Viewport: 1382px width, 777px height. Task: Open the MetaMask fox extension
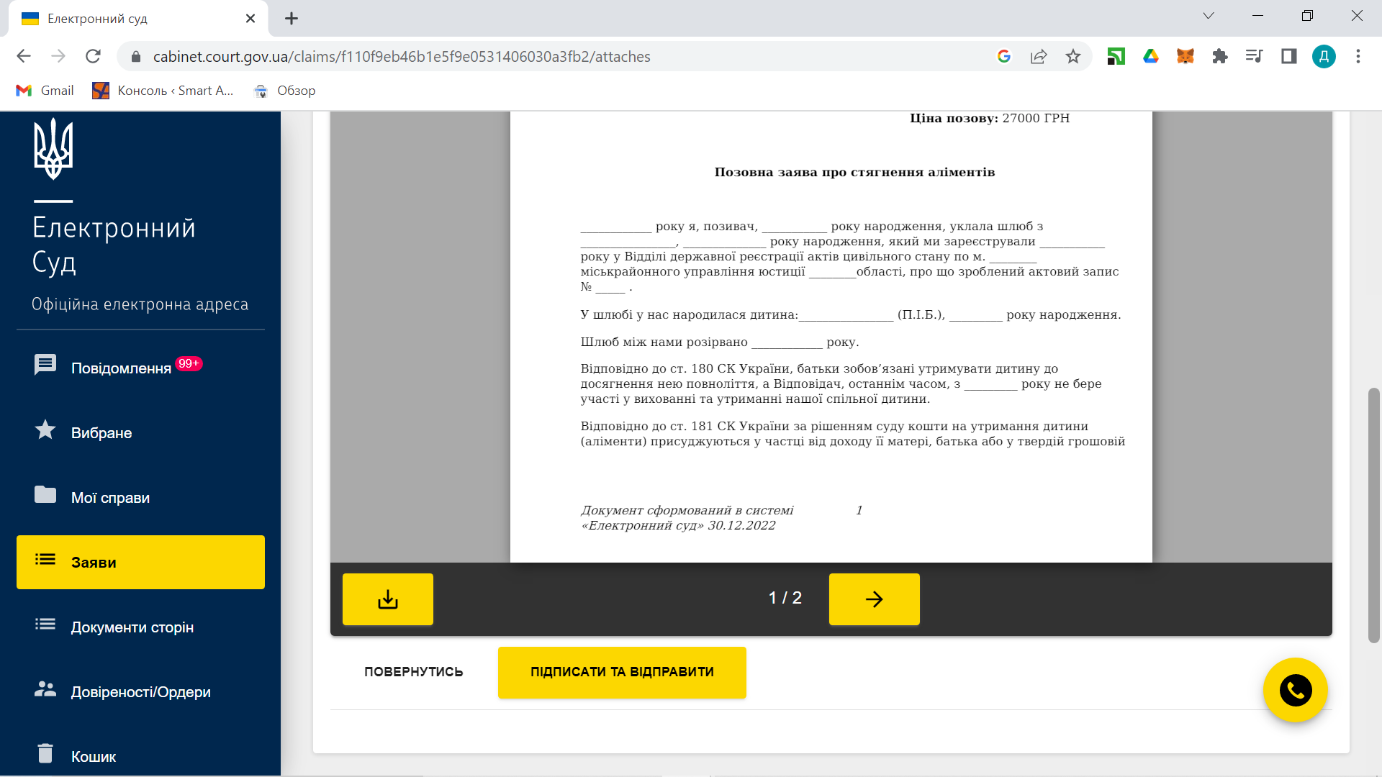(x=1185, y=57)
